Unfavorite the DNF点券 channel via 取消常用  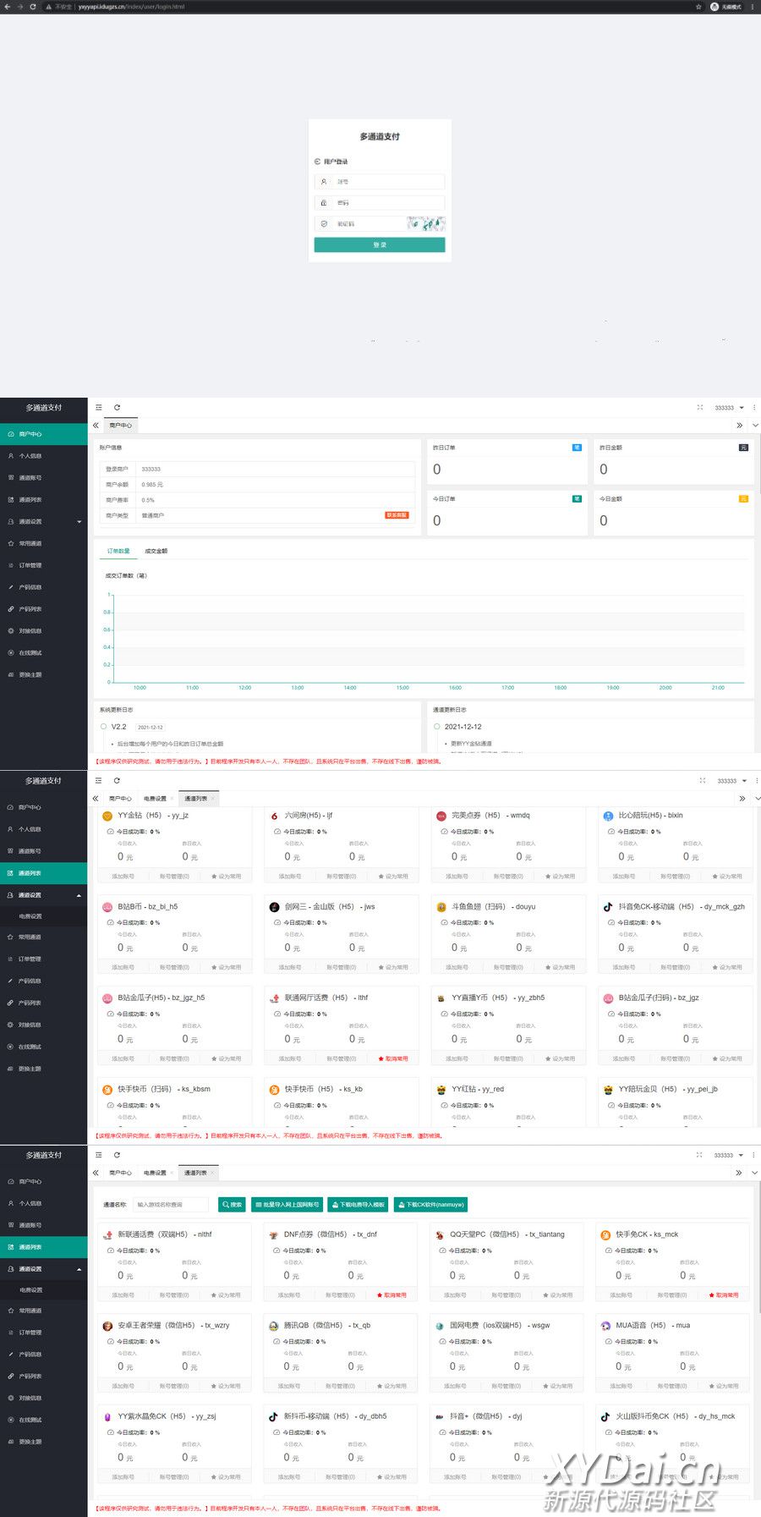coord(391,1295)
